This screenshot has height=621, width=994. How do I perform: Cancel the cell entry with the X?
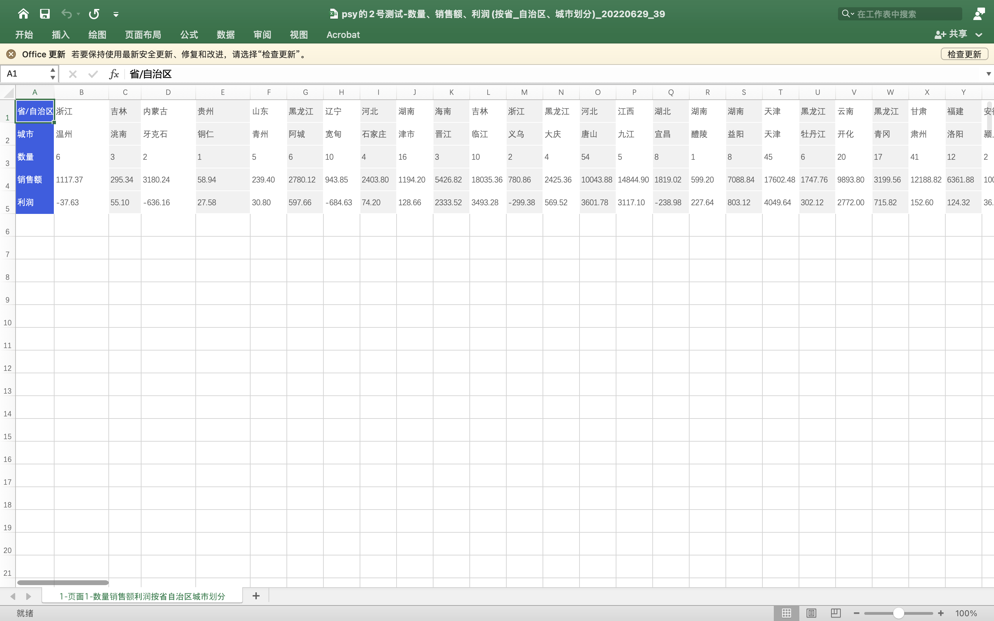coord(73,74)
